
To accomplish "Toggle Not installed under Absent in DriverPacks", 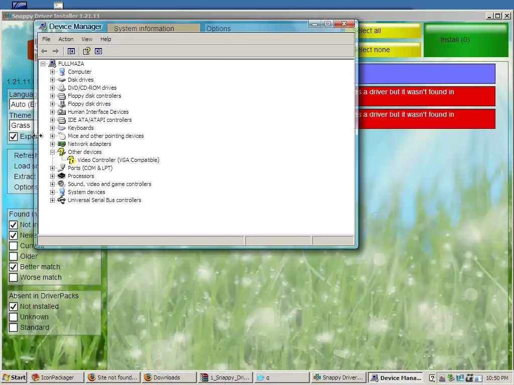I will pyautogui.click(x=13, y=306).
